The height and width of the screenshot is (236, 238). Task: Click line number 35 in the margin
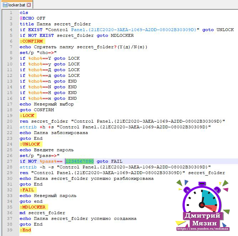coord(10,207)
